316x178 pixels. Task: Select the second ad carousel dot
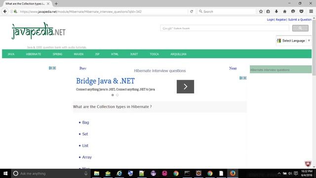coord(117,95)
